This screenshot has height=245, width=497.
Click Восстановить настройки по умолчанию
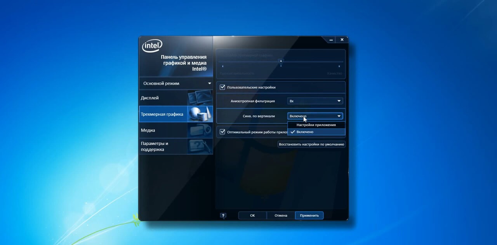tap(311, 144)
